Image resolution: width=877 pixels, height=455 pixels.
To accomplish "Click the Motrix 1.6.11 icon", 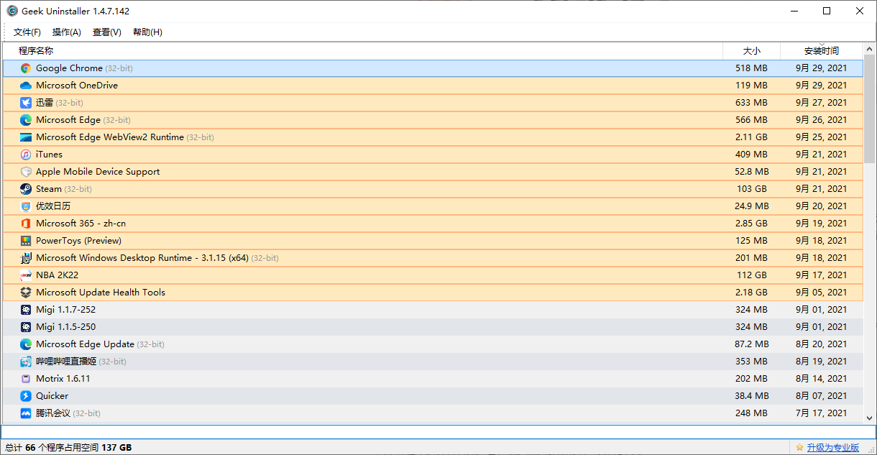I will [26, 379].
